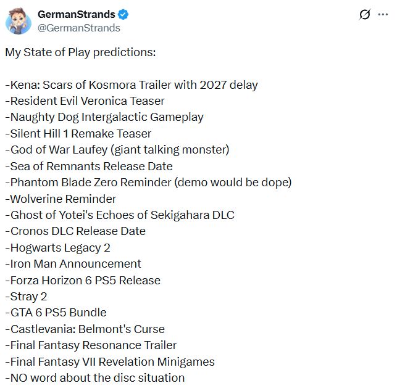Viewport: 397px width, 391px height.
Task: Select the Resident Evil Veronica Teaser text
Action: (x=85, y=101)
